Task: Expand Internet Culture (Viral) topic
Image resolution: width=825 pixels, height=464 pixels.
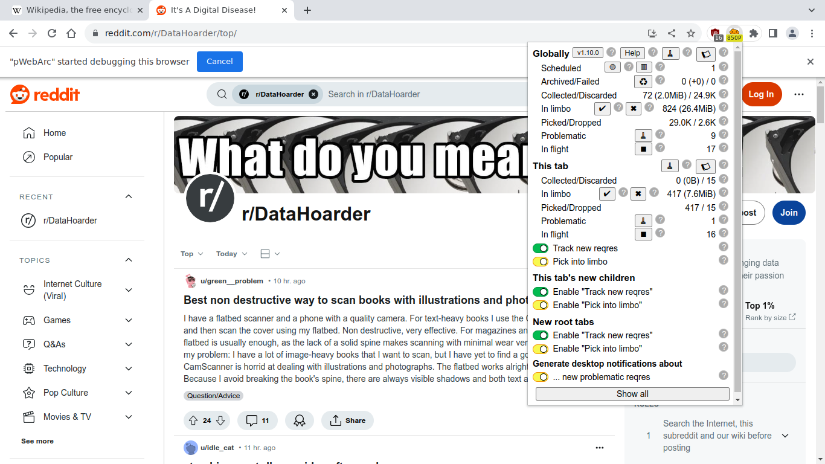Action: (x=129, y=290)
